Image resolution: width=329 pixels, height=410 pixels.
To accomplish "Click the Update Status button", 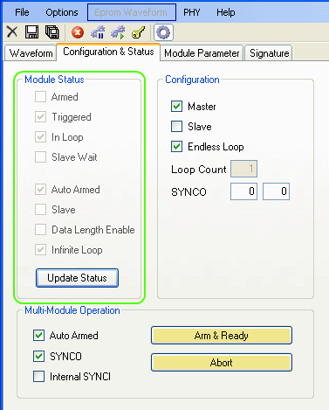I will pyautogui.click(x=77, y=278).
